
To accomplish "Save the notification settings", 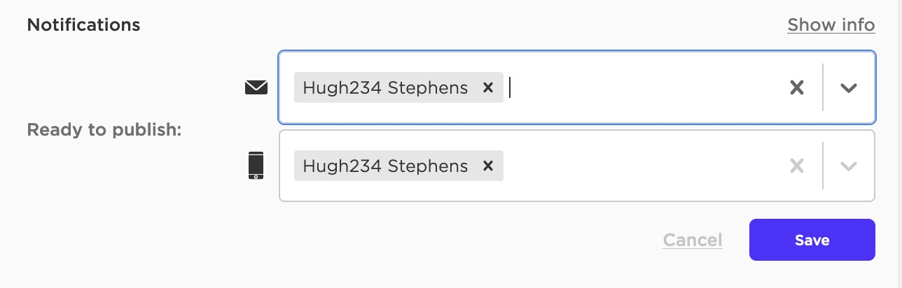I will coord(812,240).
